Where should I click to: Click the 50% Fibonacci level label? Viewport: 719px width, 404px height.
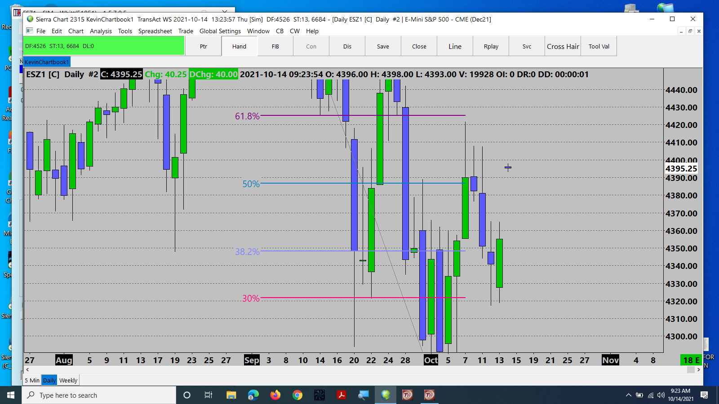[x=251, y=184]
